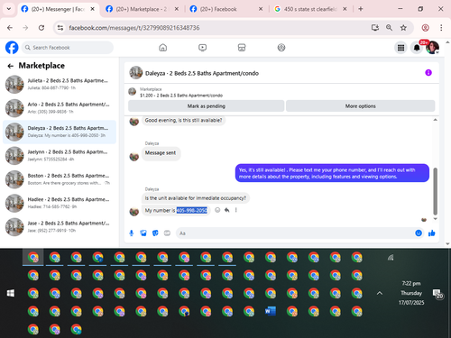Viewport: 451px width, 338px height.
Task: Click Daleyza's avatar in the conversation header
Action: 136,73
